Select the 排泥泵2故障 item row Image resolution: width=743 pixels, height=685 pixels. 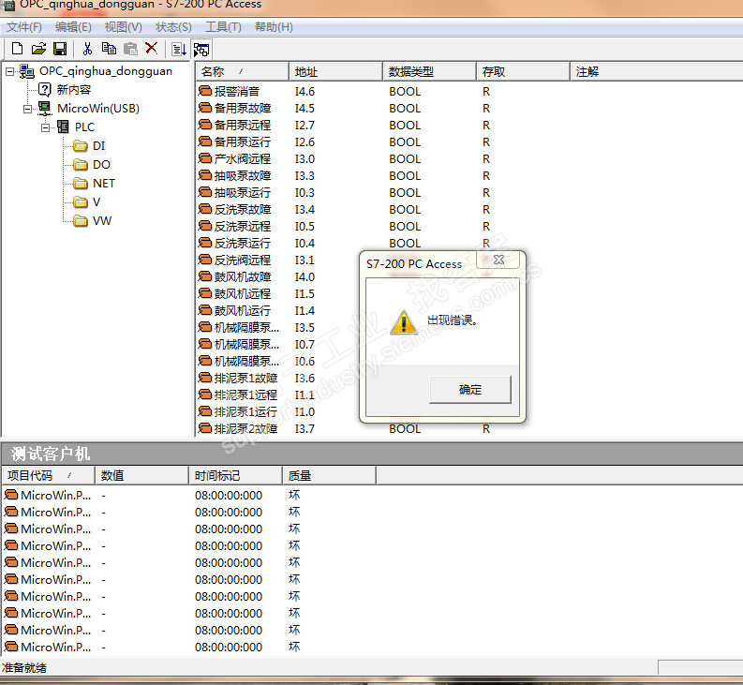point(469,428)
